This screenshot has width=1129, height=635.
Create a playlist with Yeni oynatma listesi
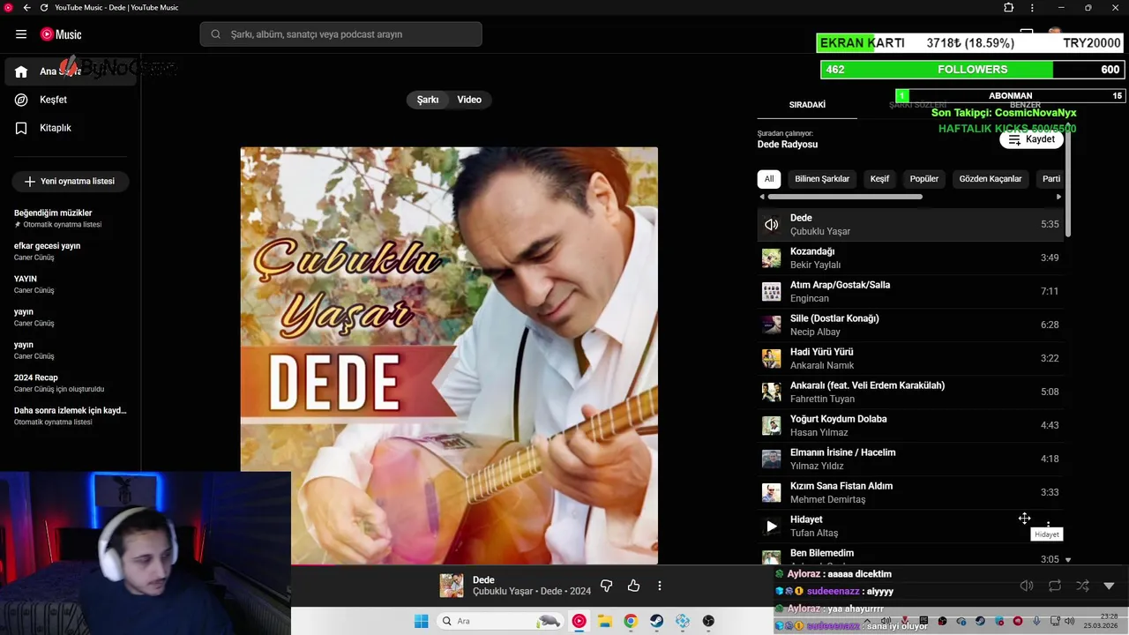(70, 181)
